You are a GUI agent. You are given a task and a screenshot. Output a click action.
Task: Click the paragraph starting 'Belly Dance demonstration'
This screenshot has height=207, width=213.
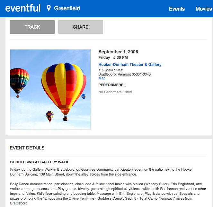point(106,192)
